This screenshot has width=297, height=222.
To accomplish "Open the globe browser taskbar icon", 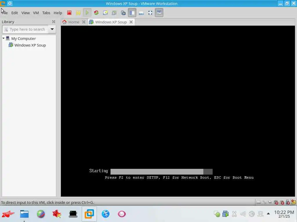I will click(x=41, y=214).
